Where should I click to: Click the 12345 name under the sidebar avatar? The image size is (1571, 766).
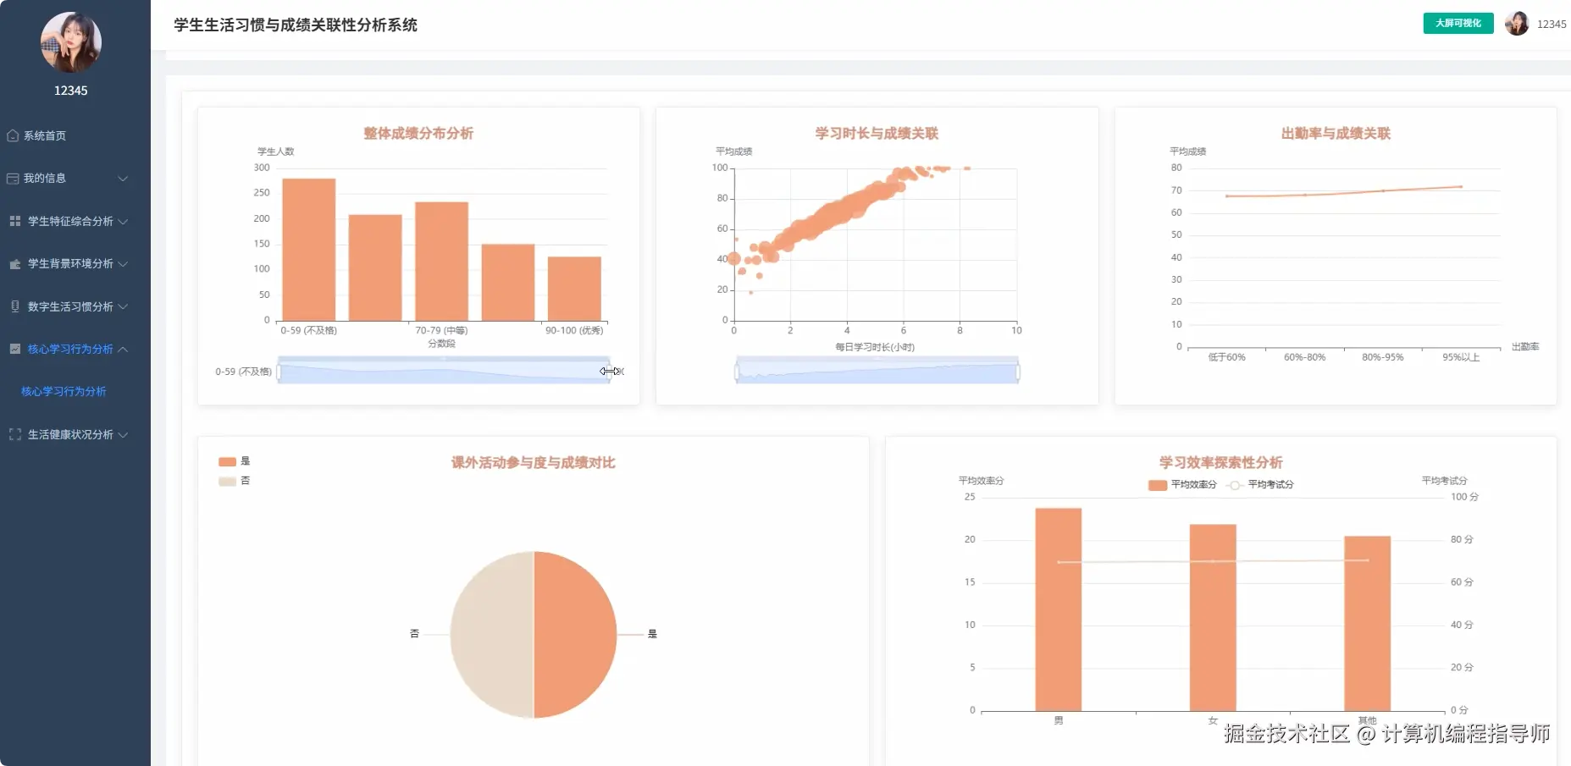71,91
